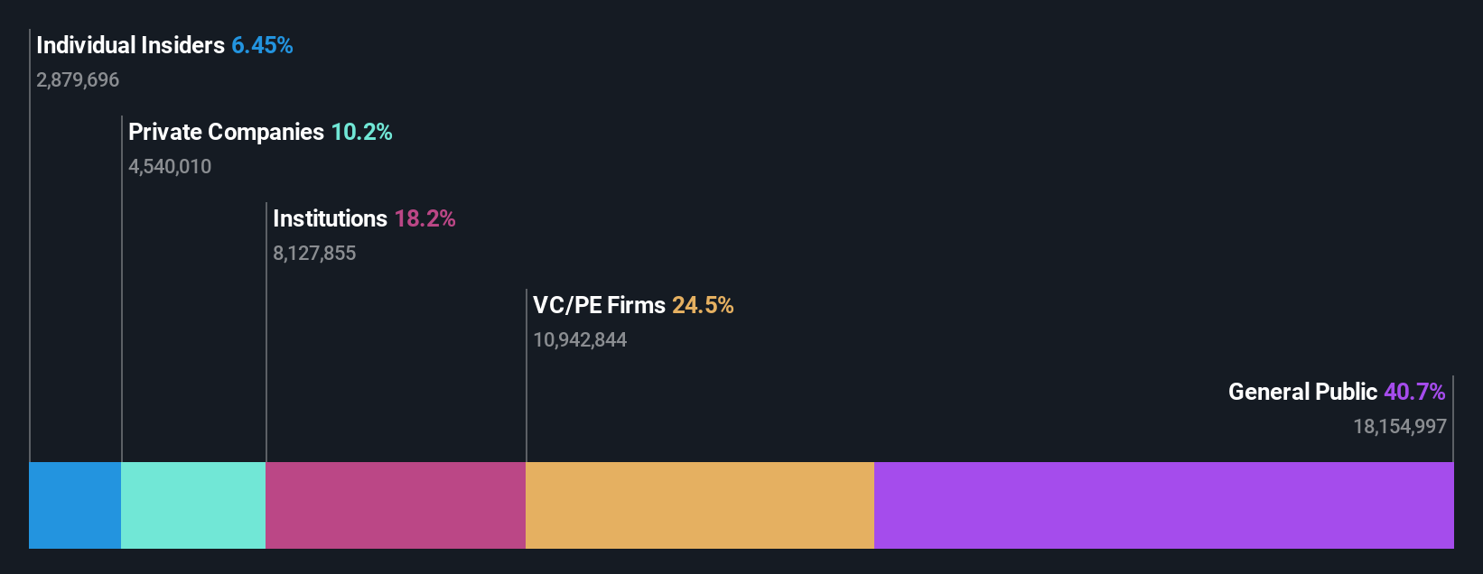Select the Private Companies label

pyautogui.click(x=226, y=132)
